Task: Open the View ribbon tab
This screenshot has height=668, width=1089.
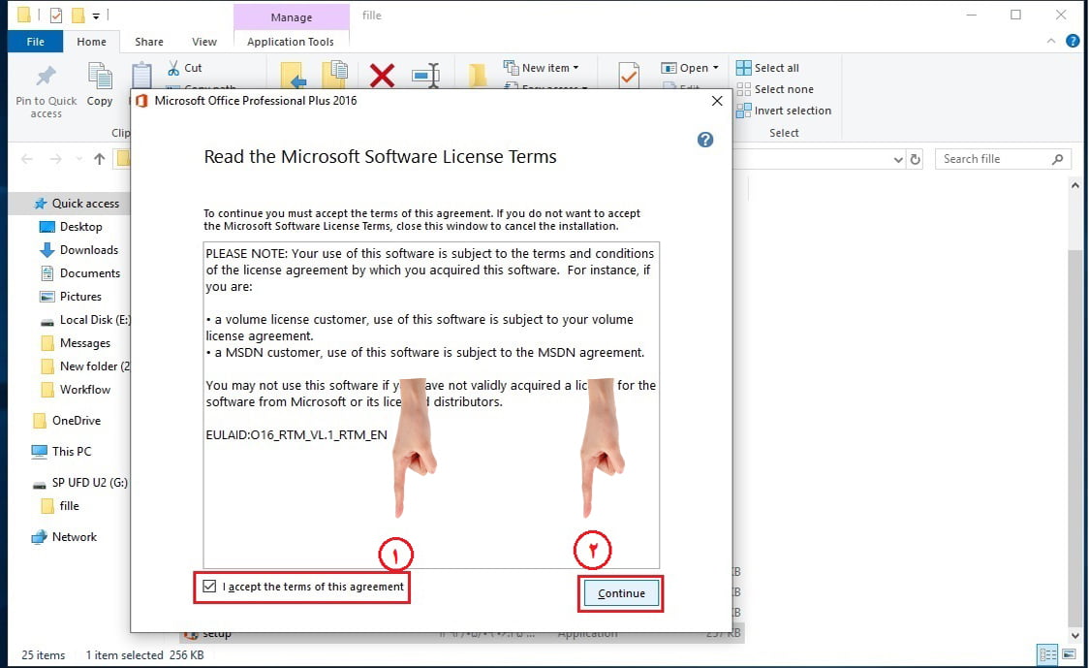Action: point(204,42)
